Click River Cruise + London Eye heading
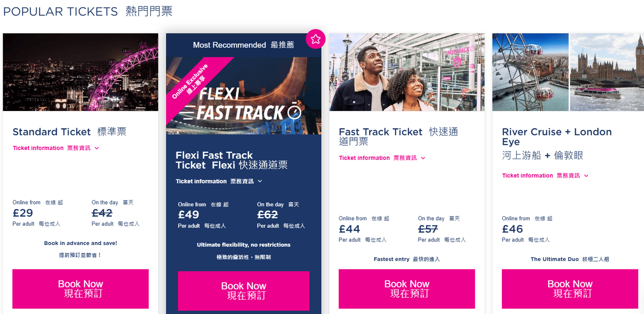Screen dimensions: 644x314 click(x=557, y=143)
